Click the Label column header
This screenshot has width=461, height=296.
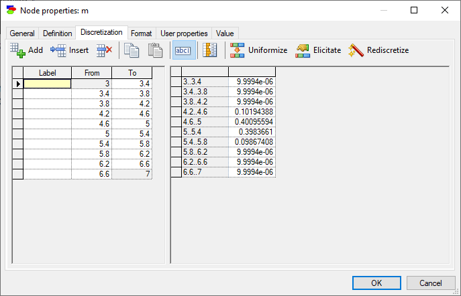click(48, 73)
